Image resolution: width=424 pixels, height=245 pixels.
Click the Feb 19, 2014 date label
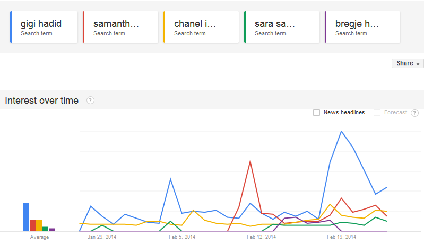(x=342, y=237)
